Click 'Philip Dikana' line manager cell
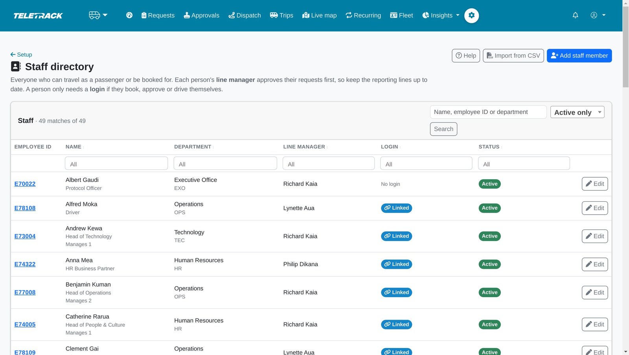Viewport: 629px width, 355px height. [301, 264]
